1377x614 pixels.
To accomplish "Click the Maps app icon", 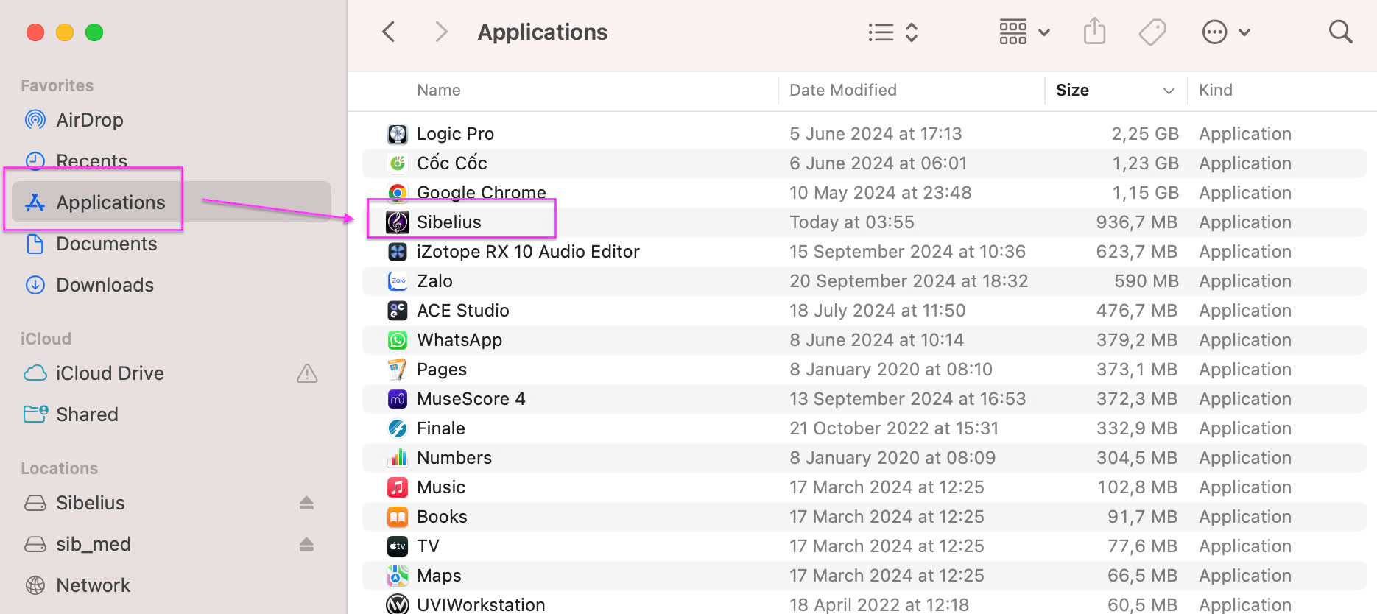I will click(x=398, y=575).
